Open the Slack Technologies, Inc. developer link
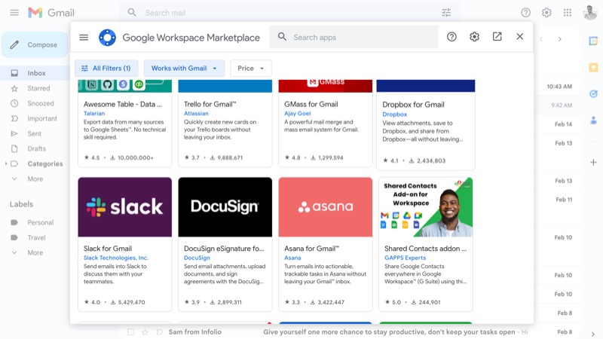 [116, 258]
